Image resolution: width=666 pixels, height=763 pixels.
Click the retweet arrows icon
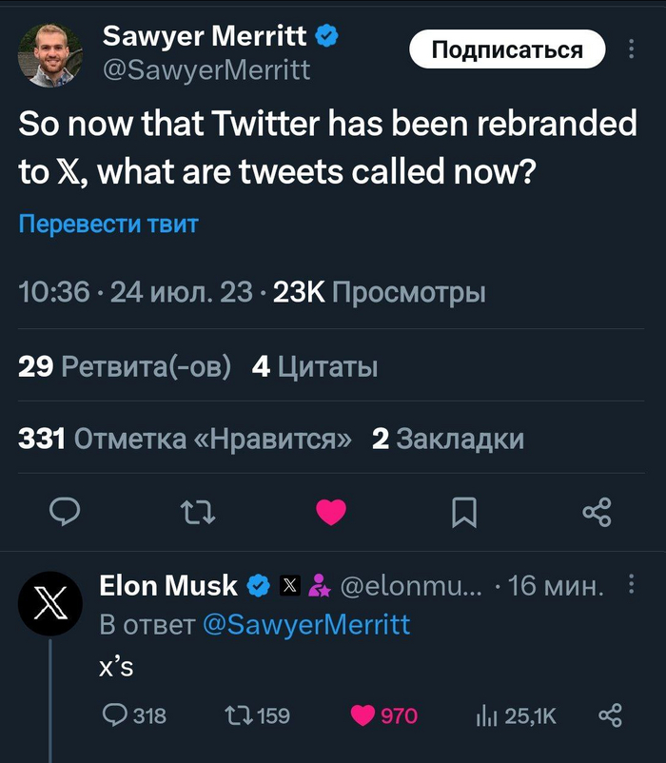(198, 512)
